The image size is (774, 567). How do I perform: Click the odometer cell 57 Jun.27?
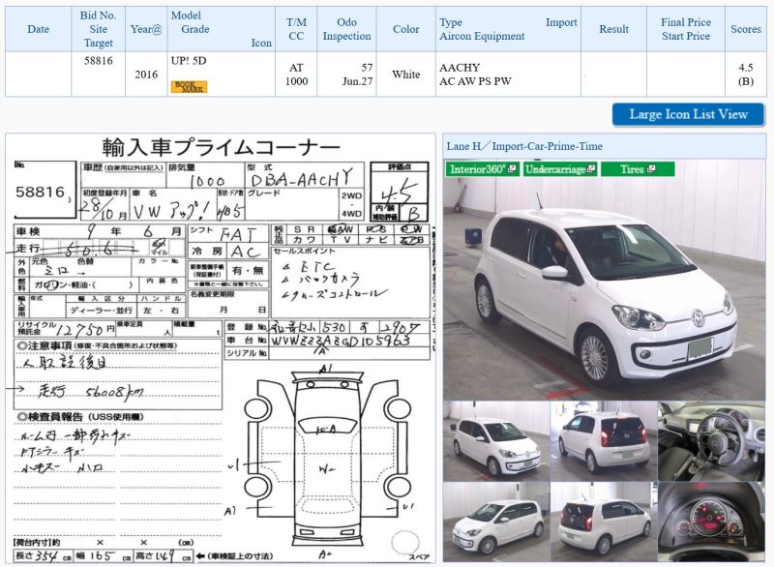coord(346,75)
